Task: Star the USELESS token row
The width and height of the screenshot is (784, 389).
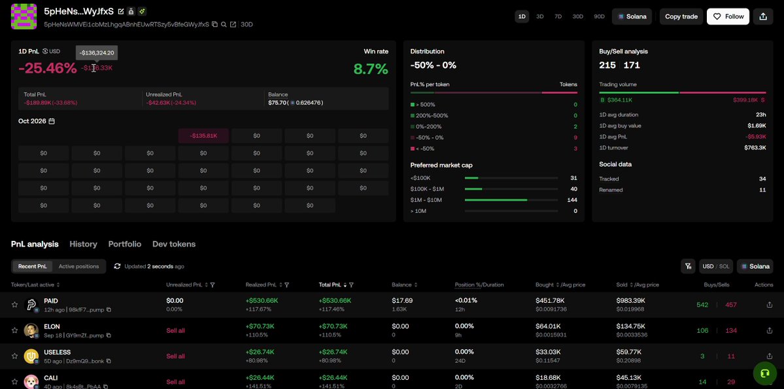Action: pos(14,356)
